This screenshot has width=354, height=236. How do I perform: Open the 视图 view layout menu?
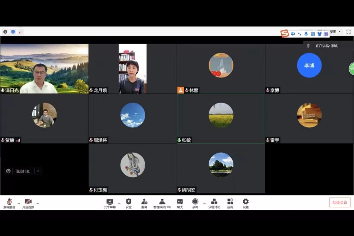(x=335, y=32)
